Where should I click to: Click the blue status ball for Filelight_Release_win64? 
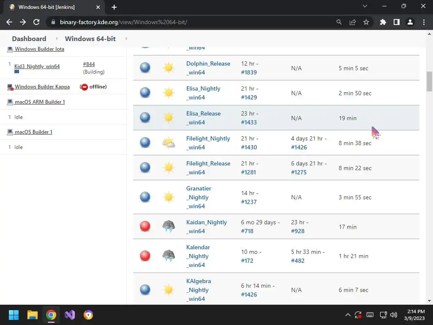[x=145, y=168]
